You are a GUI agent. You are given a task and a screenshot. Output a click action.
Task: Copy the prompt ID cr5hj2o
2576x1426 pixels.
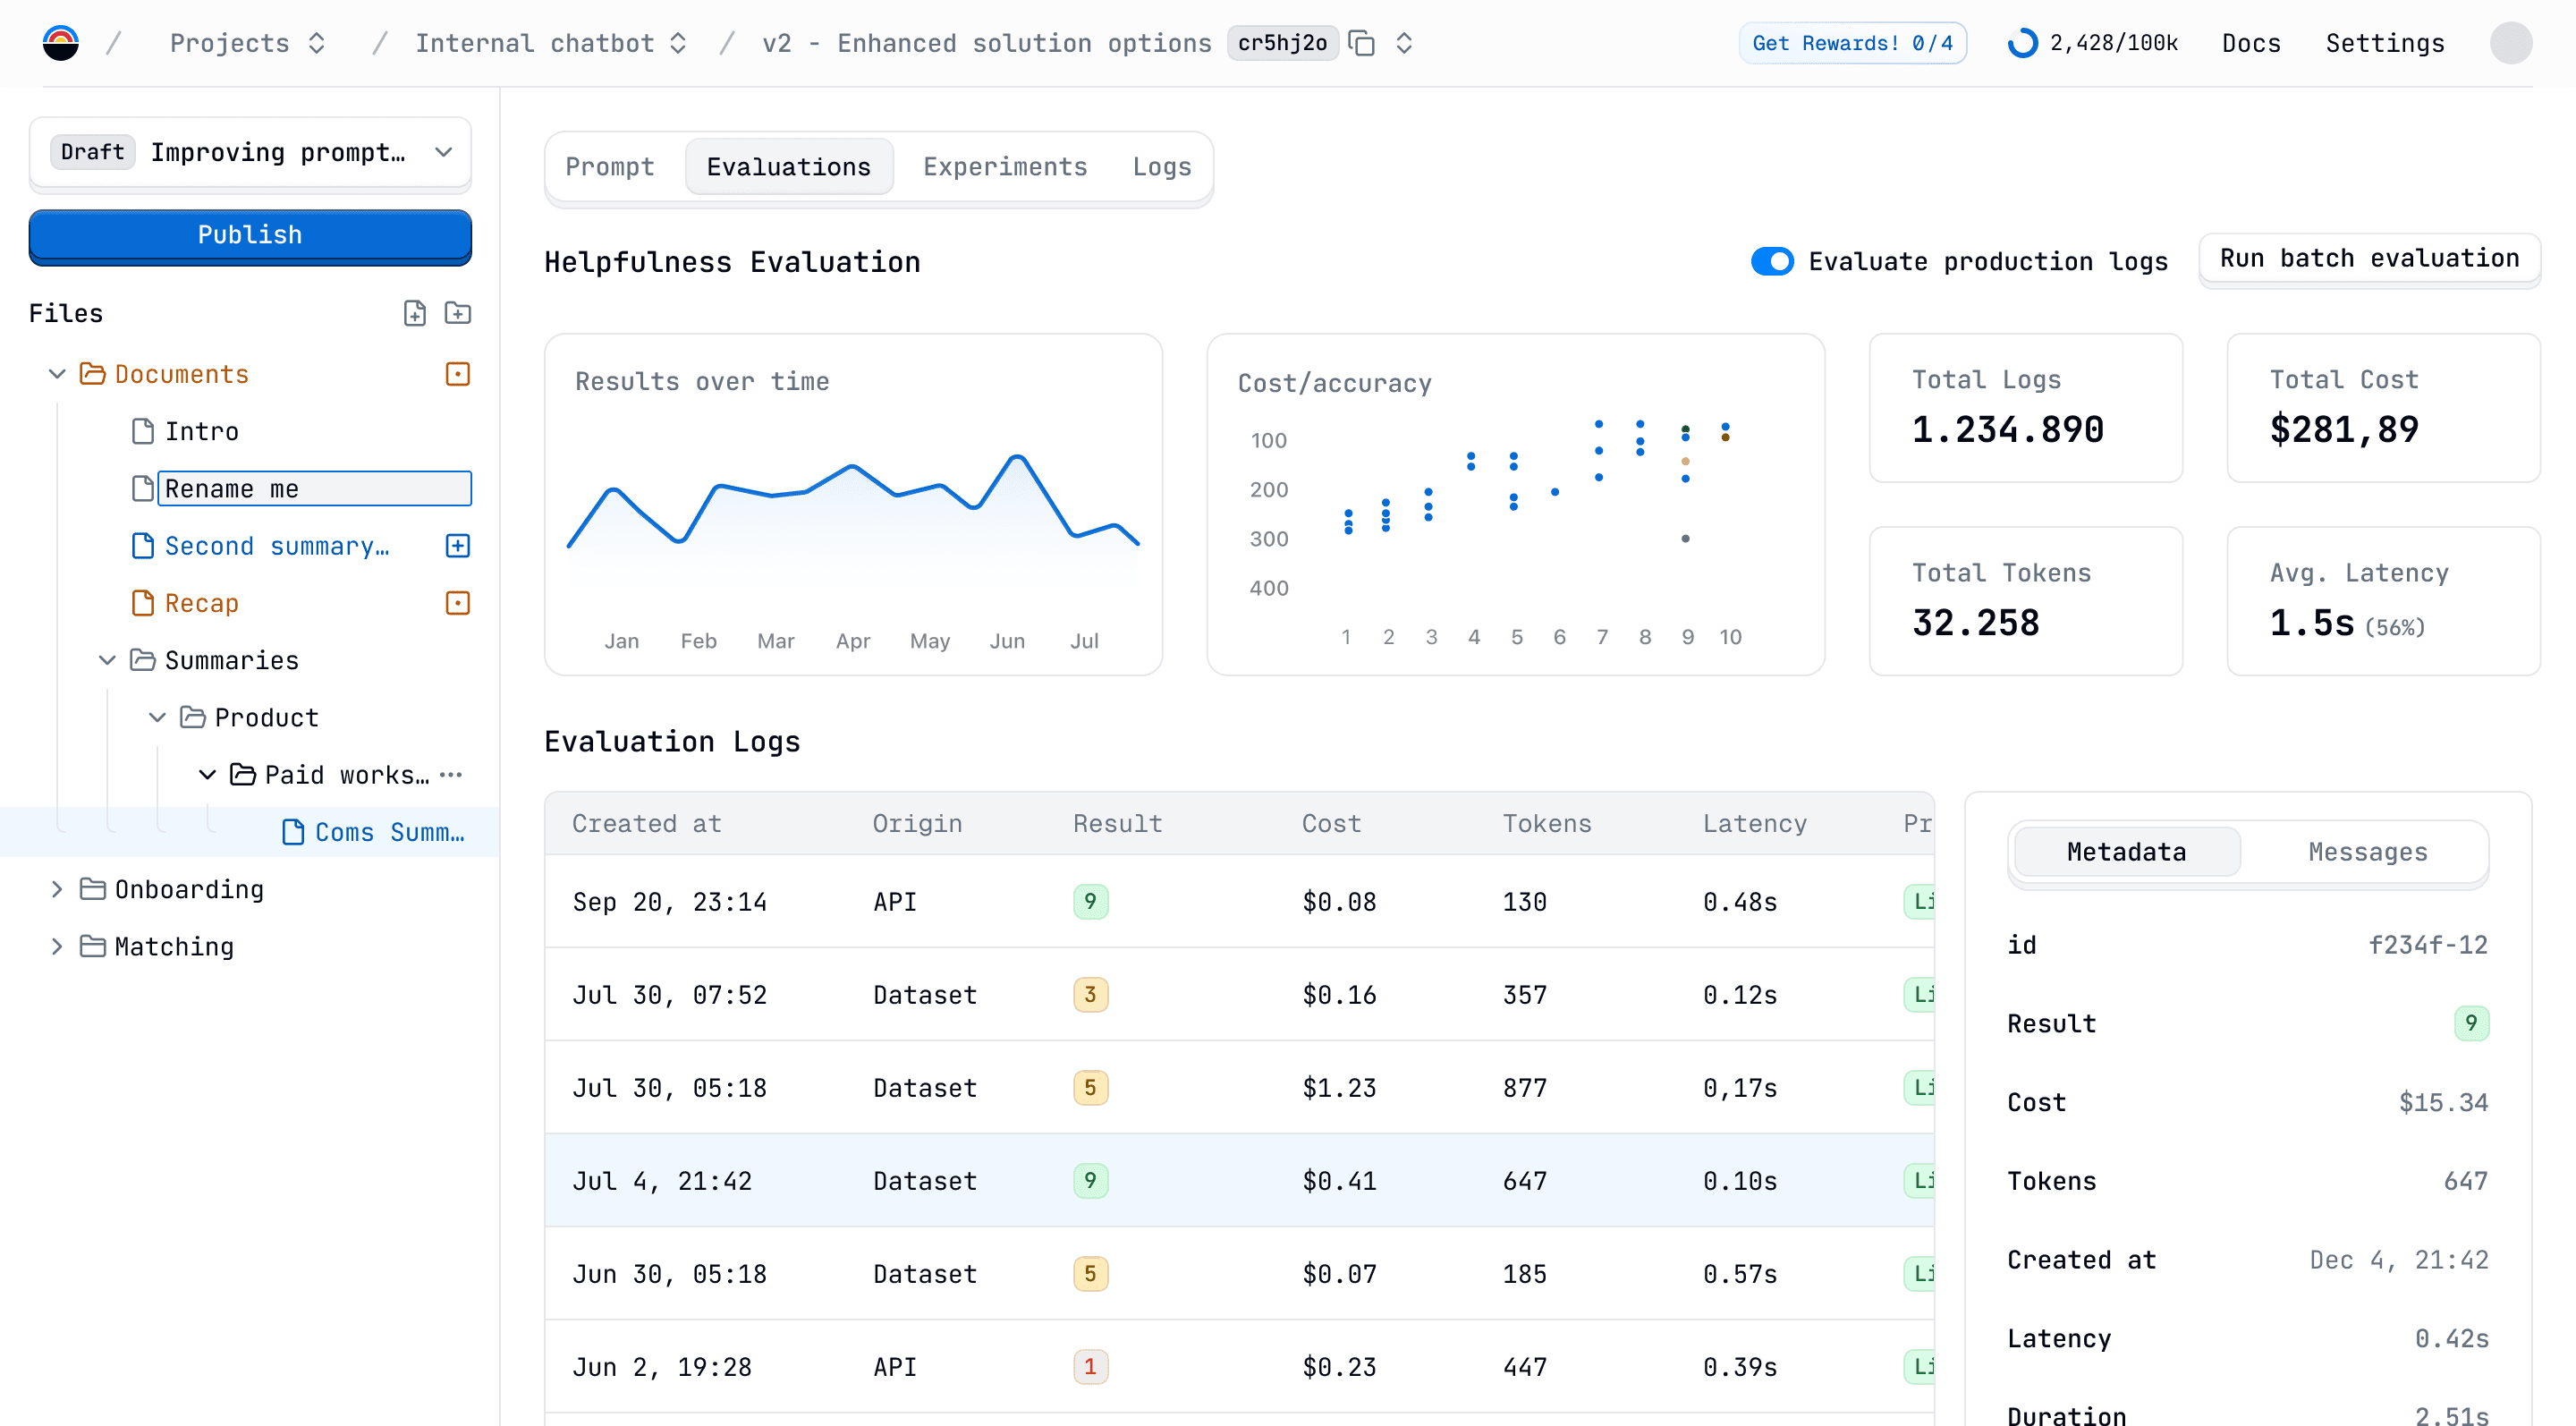(x=1361, y=43)
